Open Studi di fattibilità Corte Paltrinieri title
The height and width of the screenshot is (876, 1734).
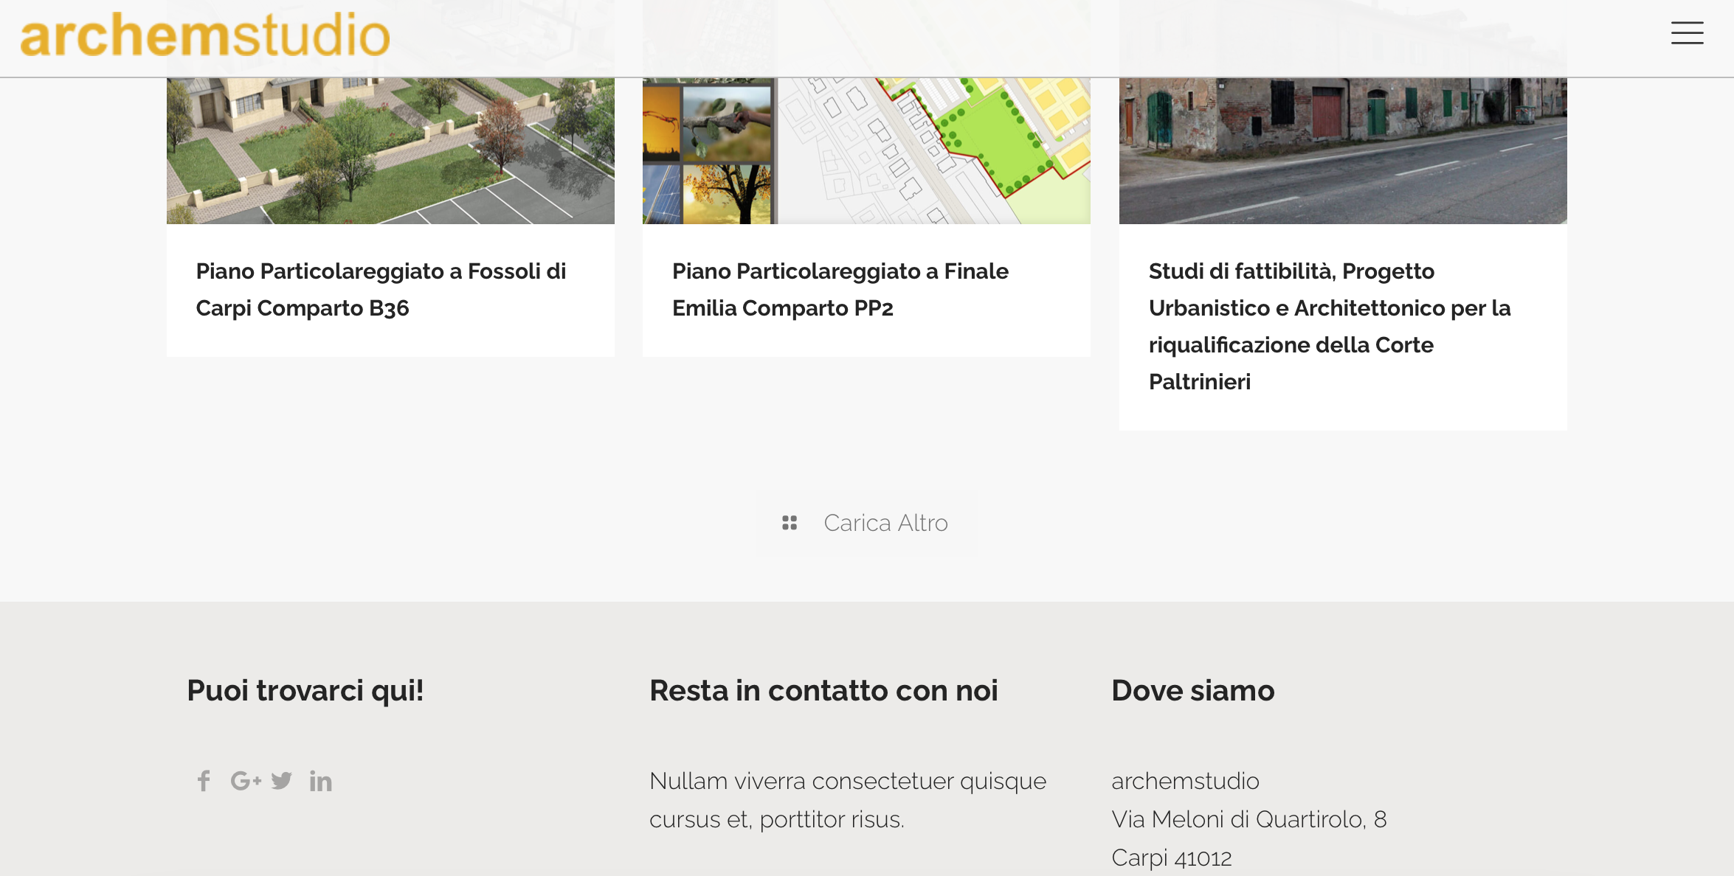(x=1330, y=327)
